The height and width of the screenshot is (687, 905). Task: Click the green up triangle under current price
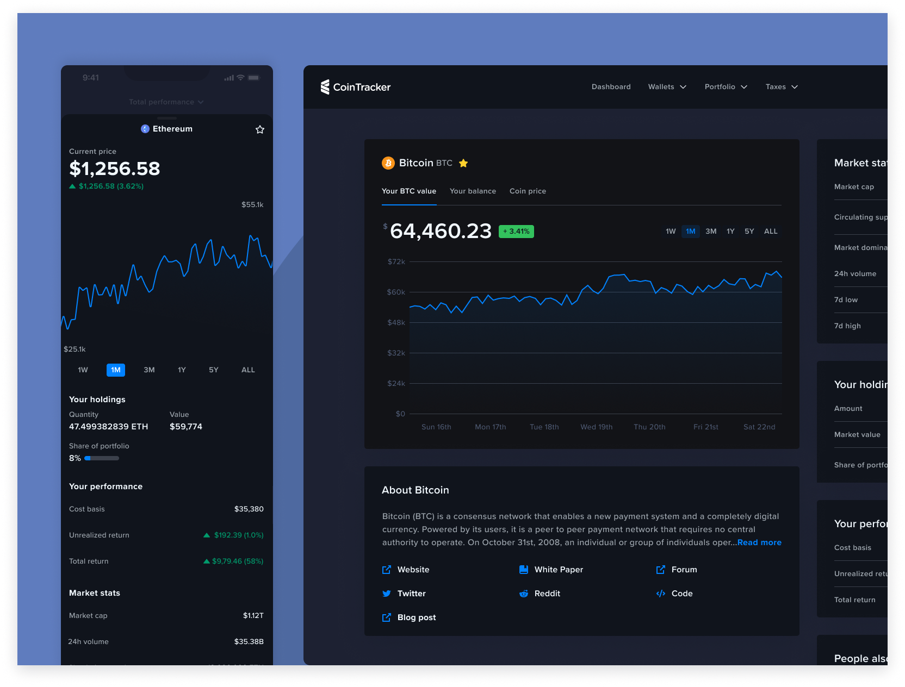pos(72,186)
